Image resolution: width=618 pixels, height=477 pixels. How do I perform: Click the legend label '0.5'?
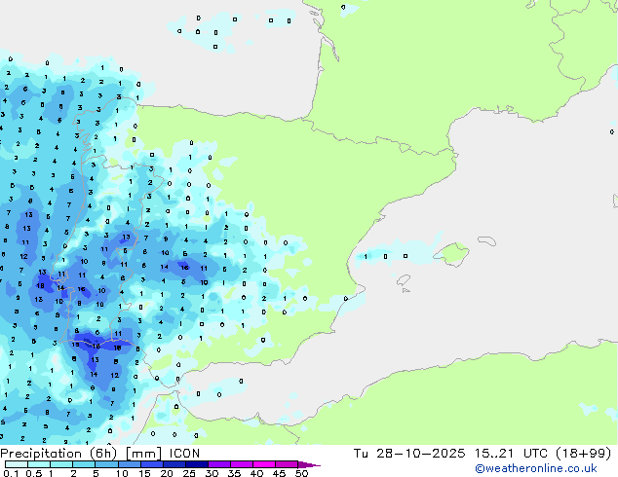click(33, 473)
